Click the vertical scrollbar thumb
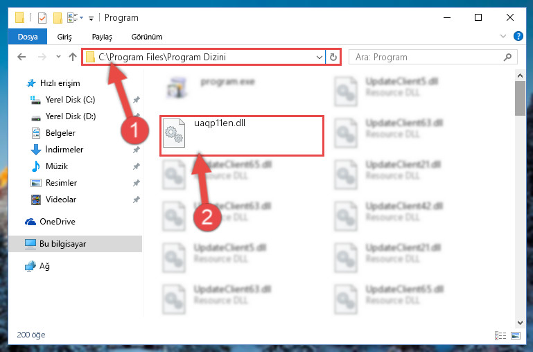 coord(520,98)
